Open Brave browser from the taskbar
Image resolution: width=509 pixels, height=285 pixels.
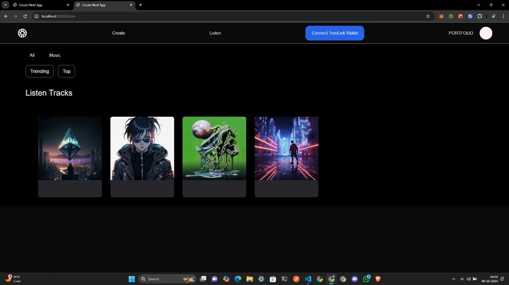click(378, 279)
